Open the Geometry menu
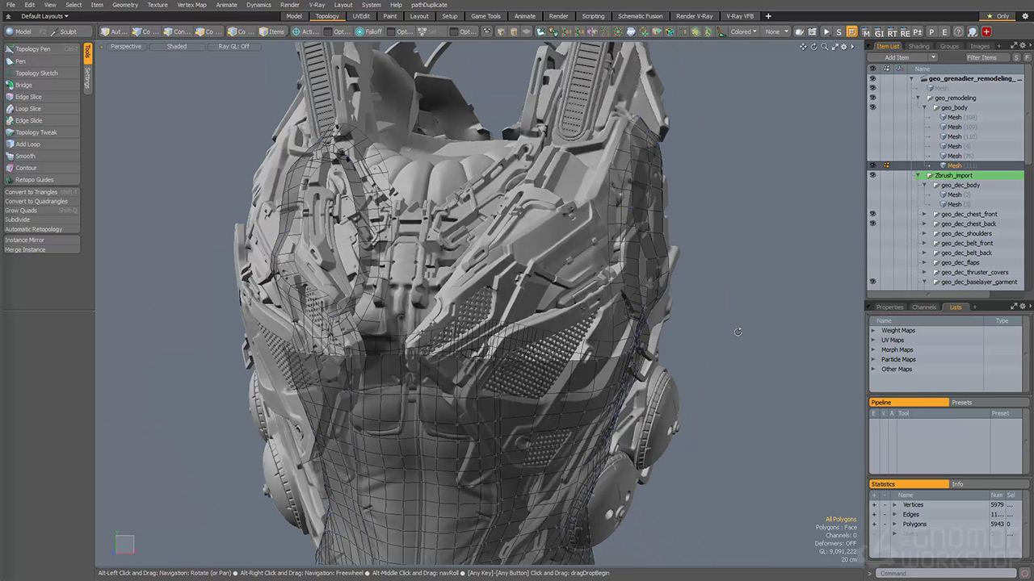Viewport: 1034px width, 581px height. tap(124, 5)
